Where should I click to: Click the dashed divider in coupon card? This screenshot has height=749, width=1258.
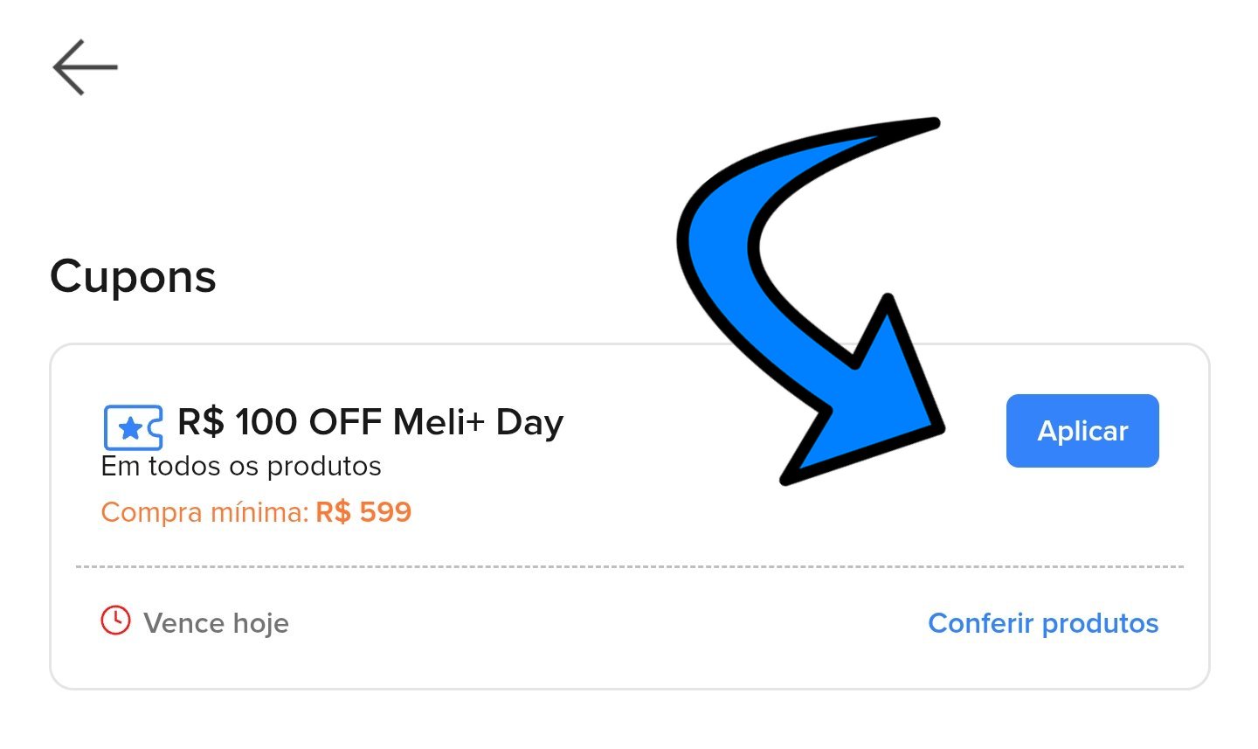[629, 566]
